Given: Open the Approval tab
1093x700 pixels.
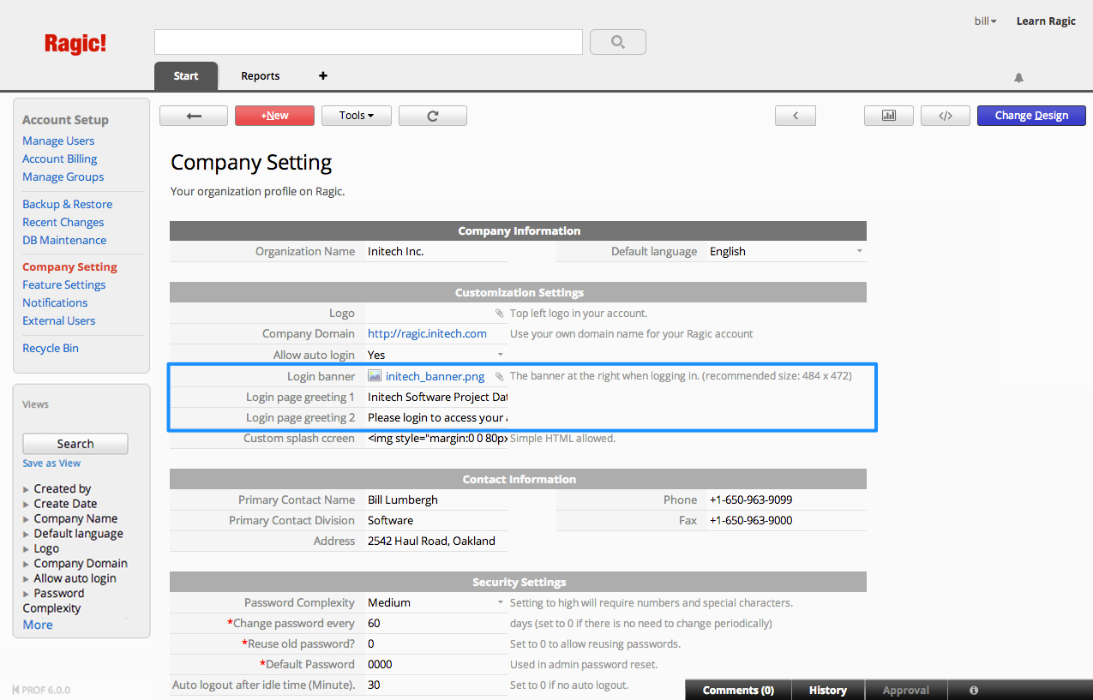Looking at the screenshot, I should point(906,691).
